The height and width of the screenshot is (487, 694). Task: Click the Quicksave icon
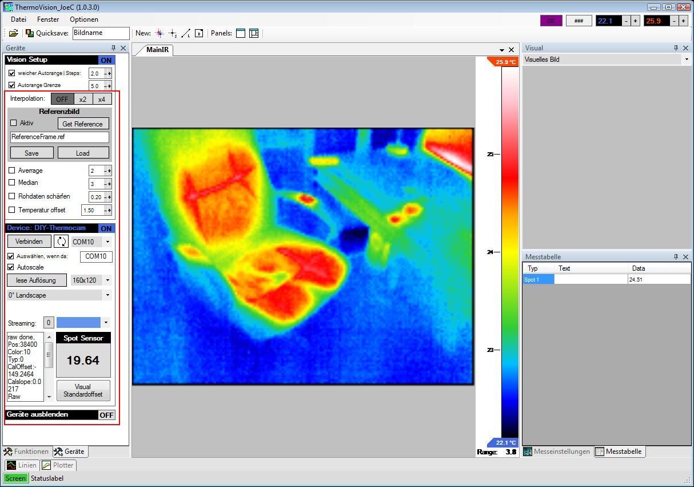tap(30, 33)
